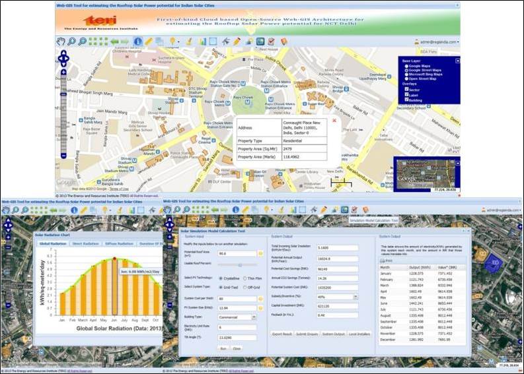Select the pencil draw tool in top toolbar
Image resolution: width=524 pixels, height=374 pixels.
click(x=237, y=42)
